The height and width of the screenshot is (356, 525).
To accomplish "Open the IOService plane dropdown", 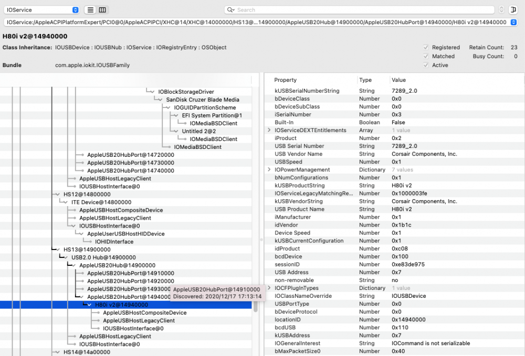I will 41,10.
